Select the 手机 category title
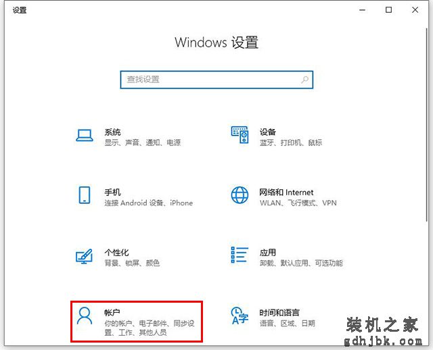The height and width of the screenshot is (350, 433). (x=113, y=193)
